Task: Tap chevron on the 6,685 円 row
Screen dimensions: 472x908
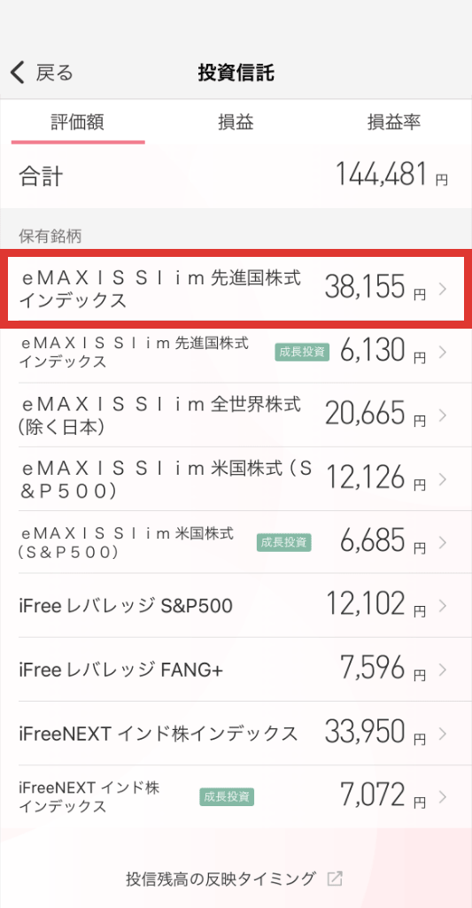Action: point(443,543)
